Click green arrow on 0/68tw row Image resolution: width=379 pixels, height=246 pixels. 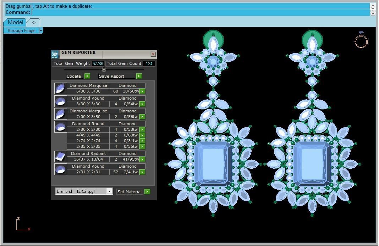(x=142, y=135)
